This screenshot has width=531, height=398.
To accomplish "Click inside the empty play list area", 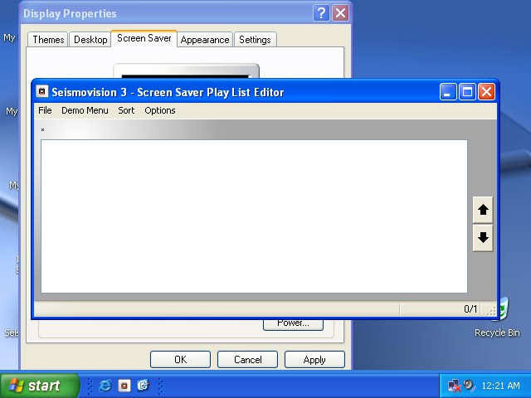I will click(x=254, y=216).
